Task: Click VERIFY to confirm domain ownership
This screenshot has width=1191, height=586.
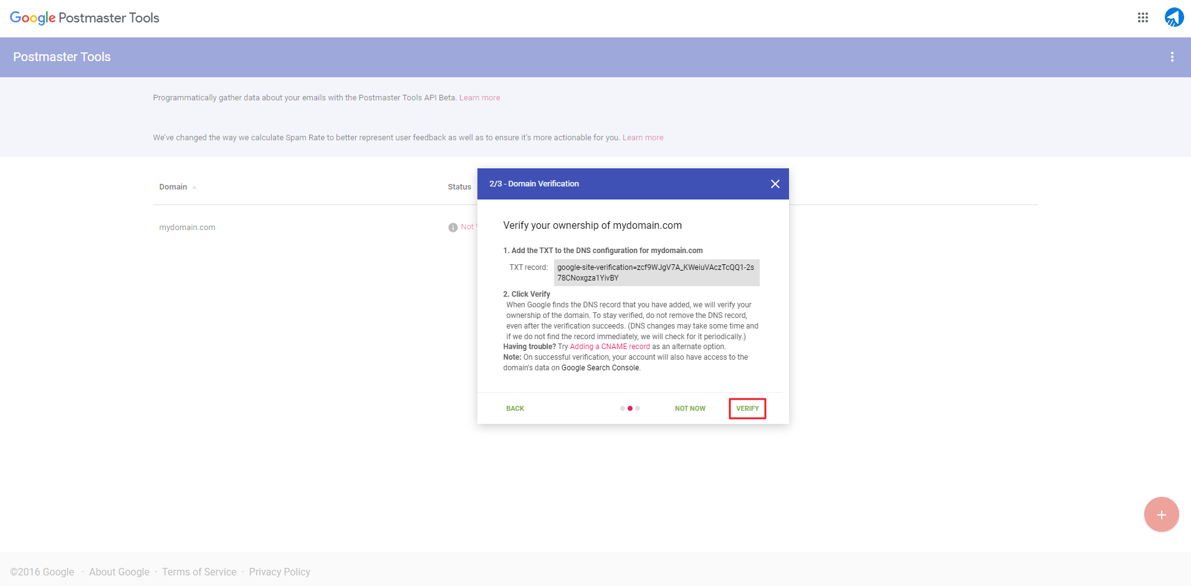Action: (x=747, y=408)
